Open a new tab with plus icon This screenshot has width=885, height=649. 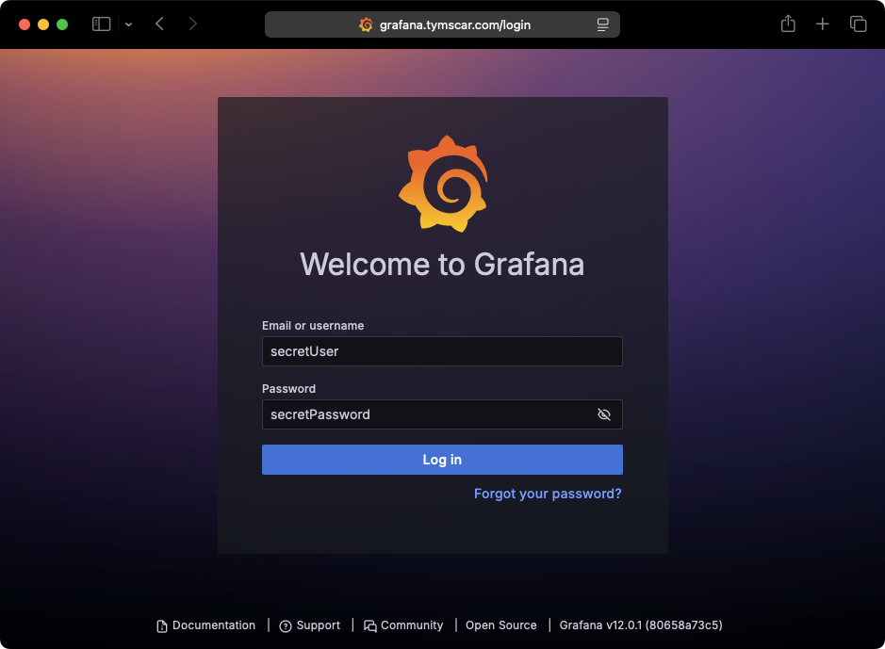pyautogui.click(x=823, y=24)
